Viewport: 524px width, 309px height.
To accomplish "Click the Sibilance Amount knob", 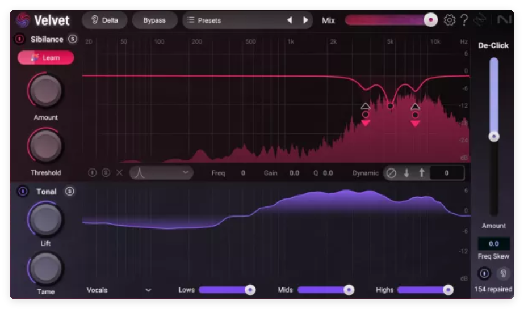I will [45, 90].
